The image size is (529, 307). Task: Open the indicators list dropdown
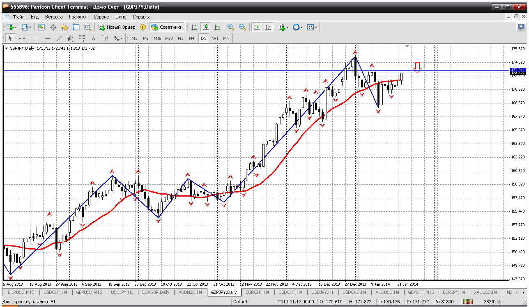tap(283, 27)
